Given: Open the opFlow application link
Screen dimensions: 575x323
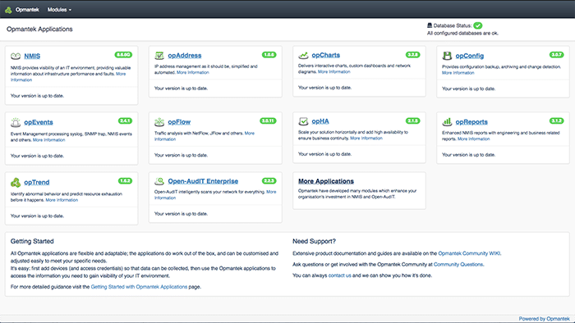Looking at the screenshot, I should 179,122.
